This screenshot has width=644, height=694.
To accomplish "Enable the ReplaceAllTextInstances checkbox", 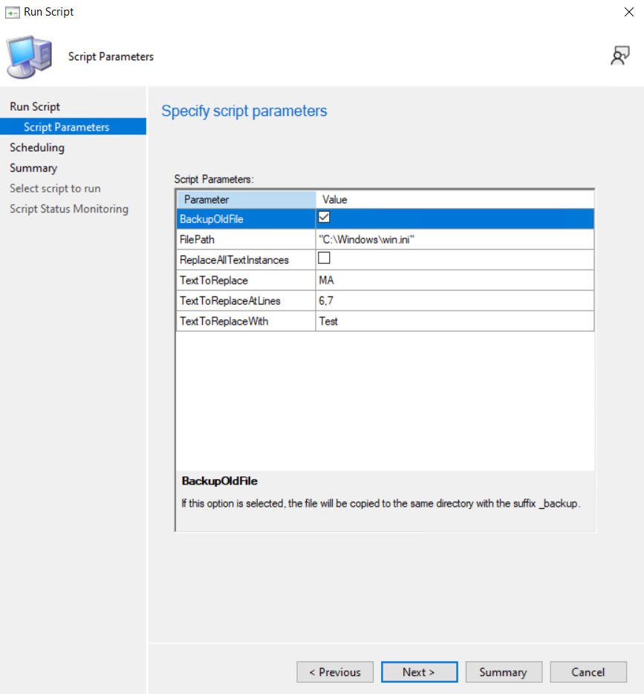I will point(324,259).
